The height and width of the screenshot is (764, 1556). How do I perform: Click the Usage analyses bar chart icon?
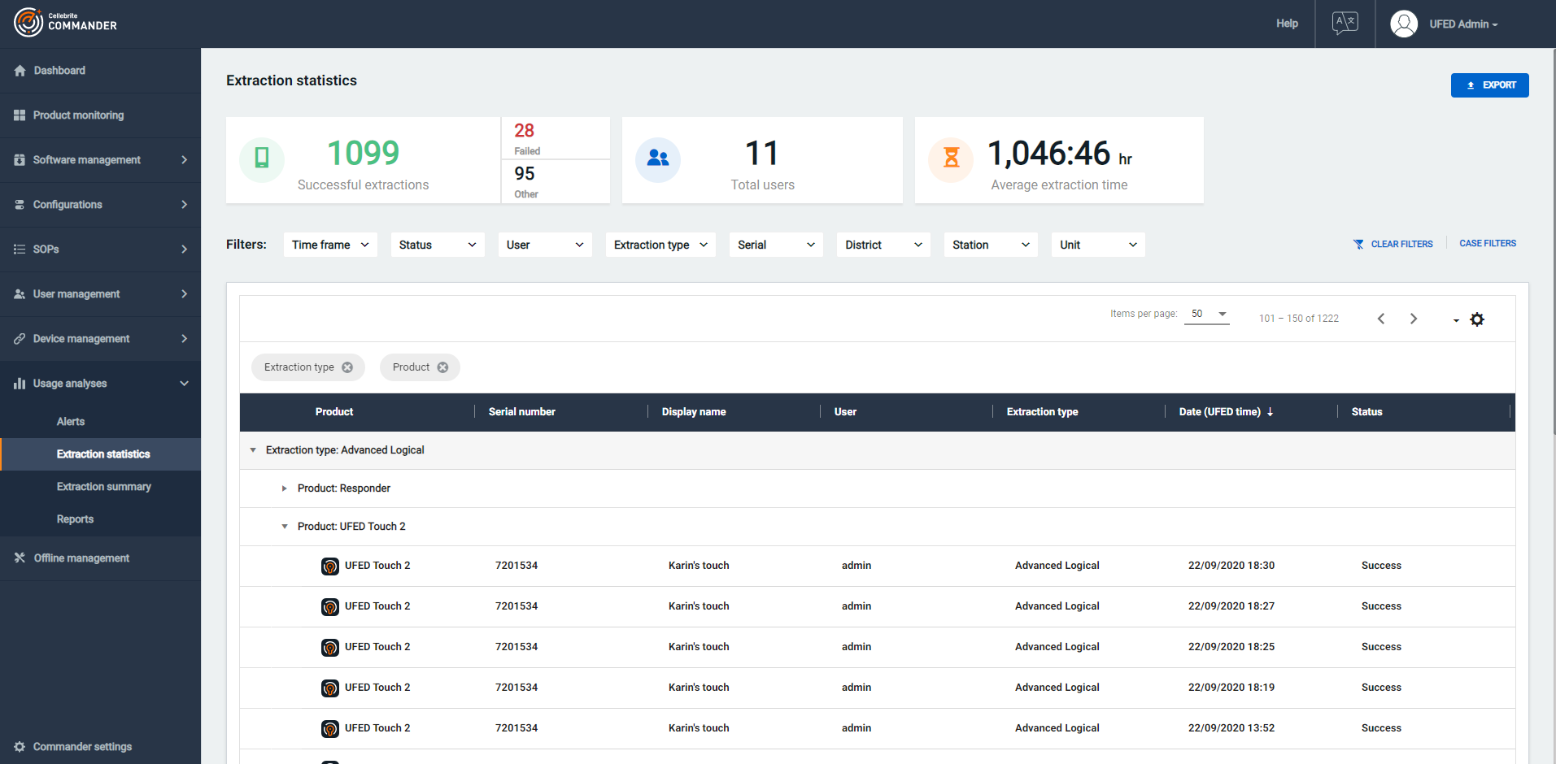20,384
